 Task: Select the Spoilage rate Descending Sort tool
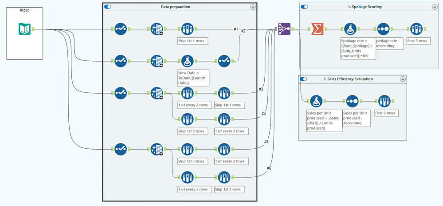pos(383,29)
